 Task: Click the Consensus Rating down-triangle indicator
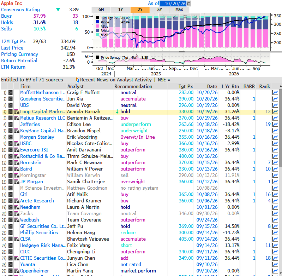point(58,10)
